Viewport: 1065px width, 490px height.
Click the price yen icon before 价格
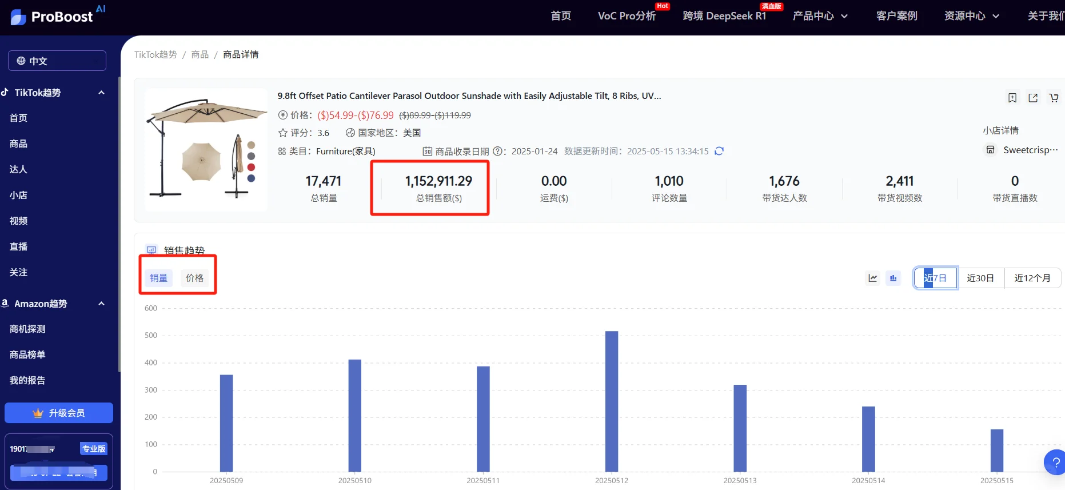pos(282,115)
